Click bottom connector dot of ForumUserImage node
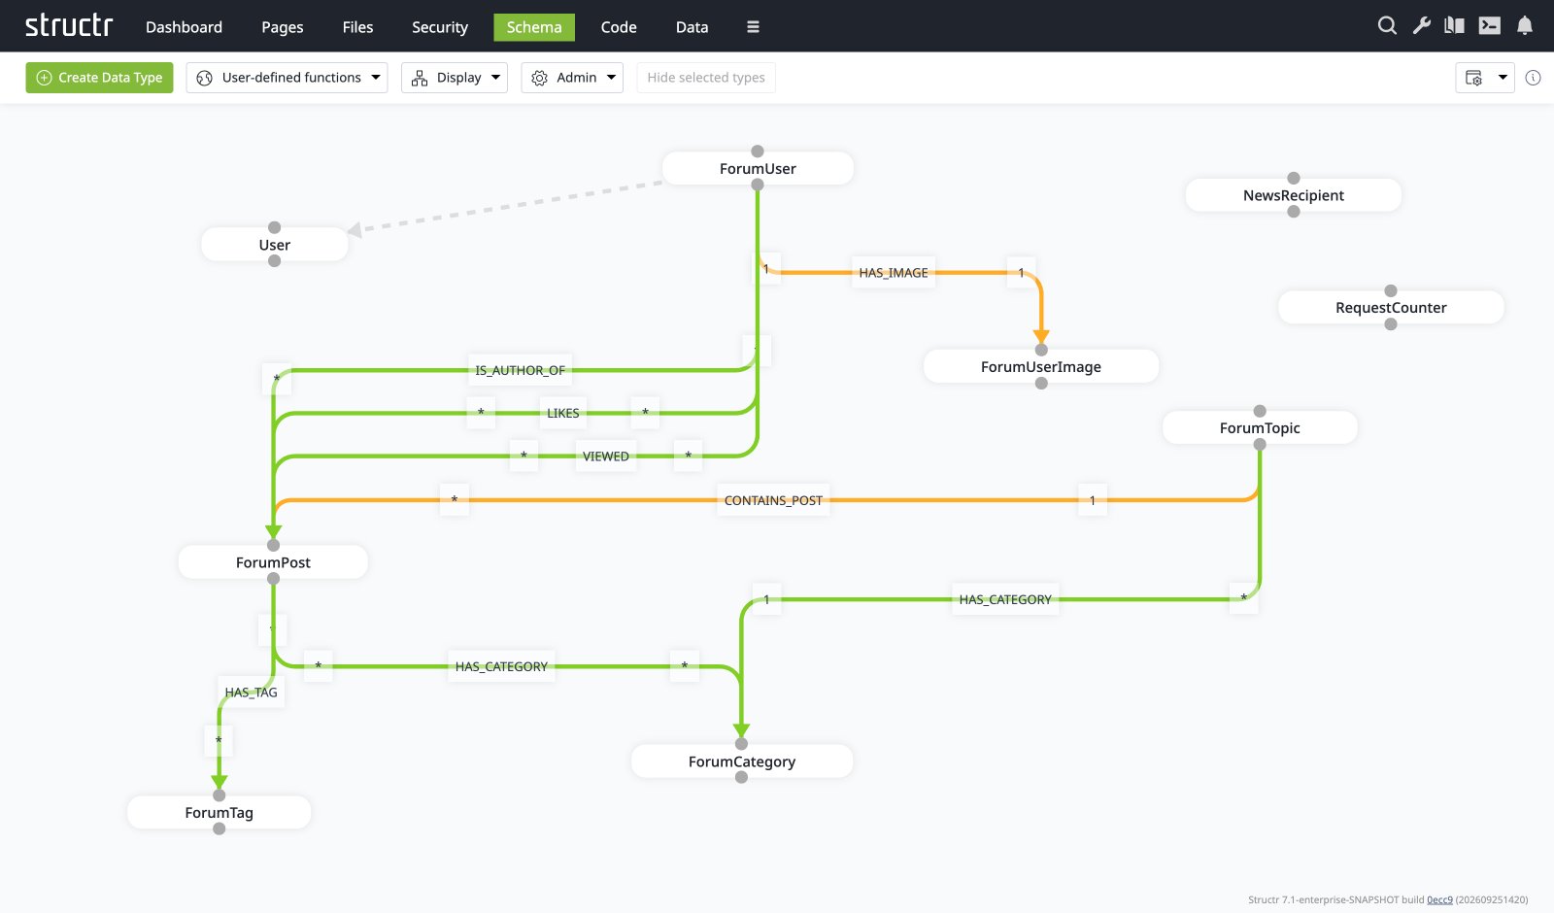Image resolution: width=1554 pixels, height=913 pixels. [1041, 383]
